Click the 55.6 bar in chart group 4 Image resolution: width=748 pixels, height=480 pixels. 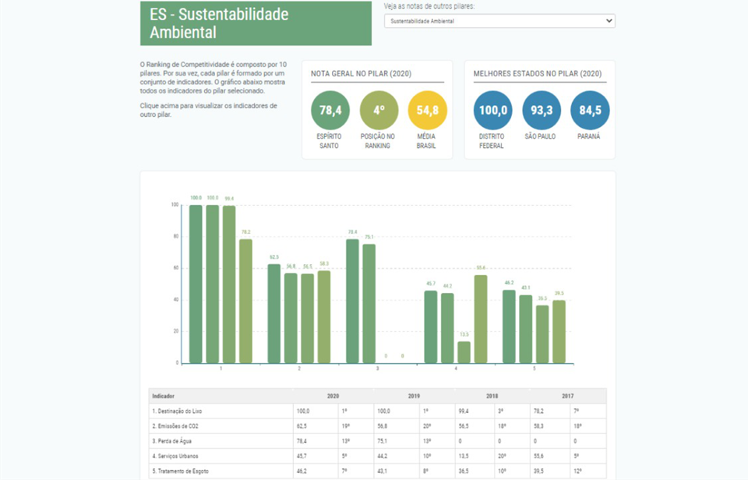(x=480, y=319)
